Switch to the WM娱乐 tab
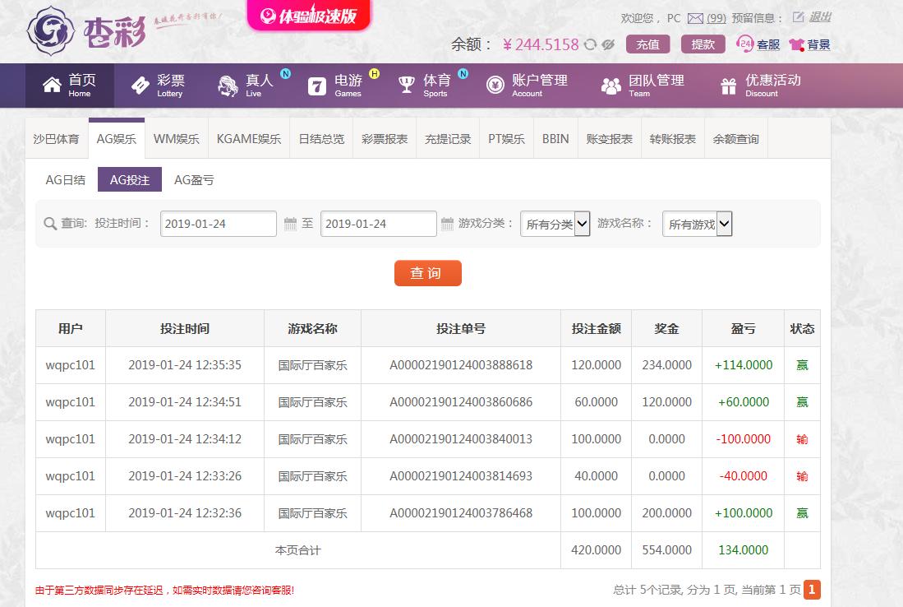 [x=176, y=139]
